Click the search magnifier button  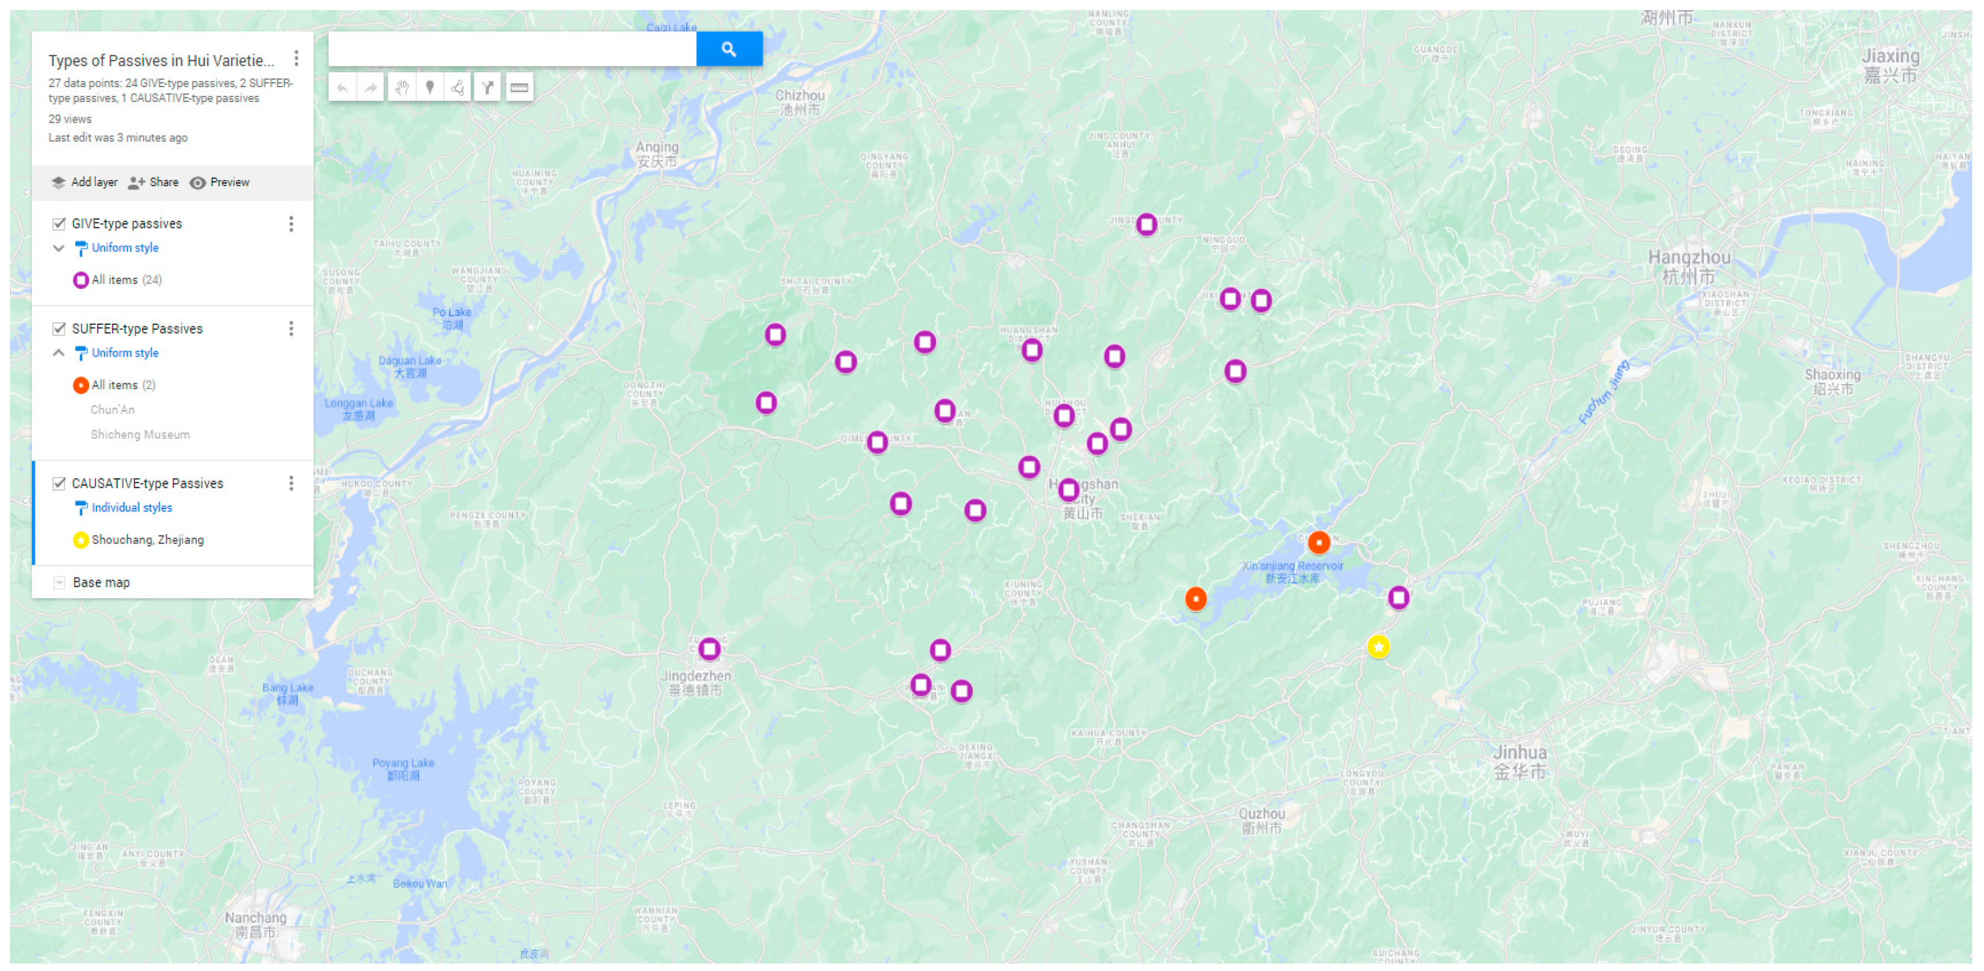729,49
